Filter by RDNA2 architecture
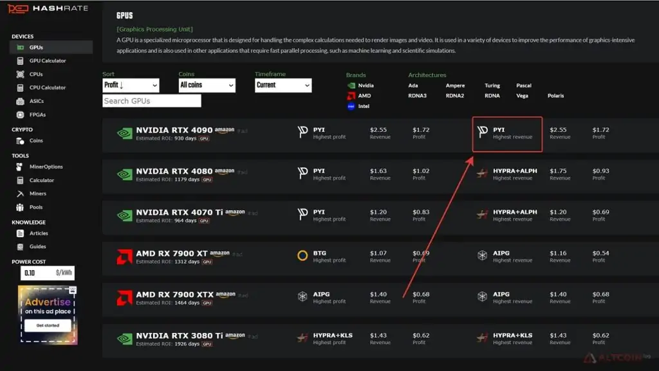Viewport: 659px width, 371px height. tap(455, 96)
